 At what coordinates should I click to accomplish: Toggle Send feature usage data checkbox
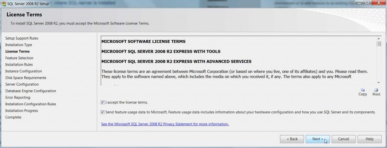tap(103, 112)
